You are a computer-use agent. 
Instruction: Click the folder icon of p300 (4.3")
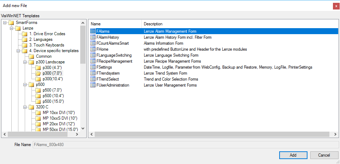pos(38,68)
